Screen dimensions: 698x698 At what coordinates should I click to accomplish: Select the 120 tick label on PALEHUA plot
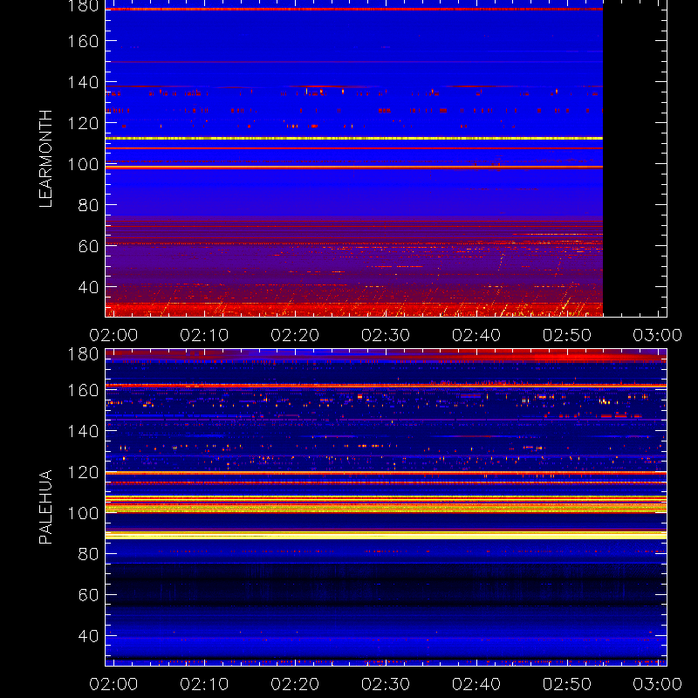(83, 472)
